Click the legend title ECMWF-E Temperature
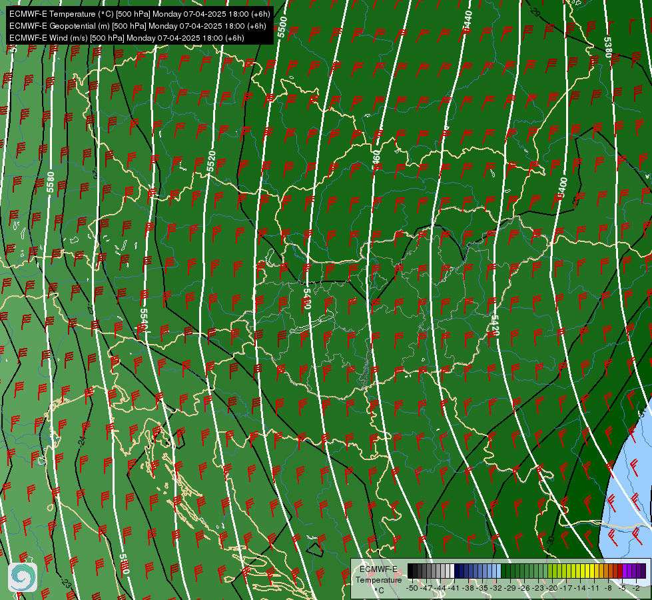This screenshot has height=600, width=652. coord(378,574)
